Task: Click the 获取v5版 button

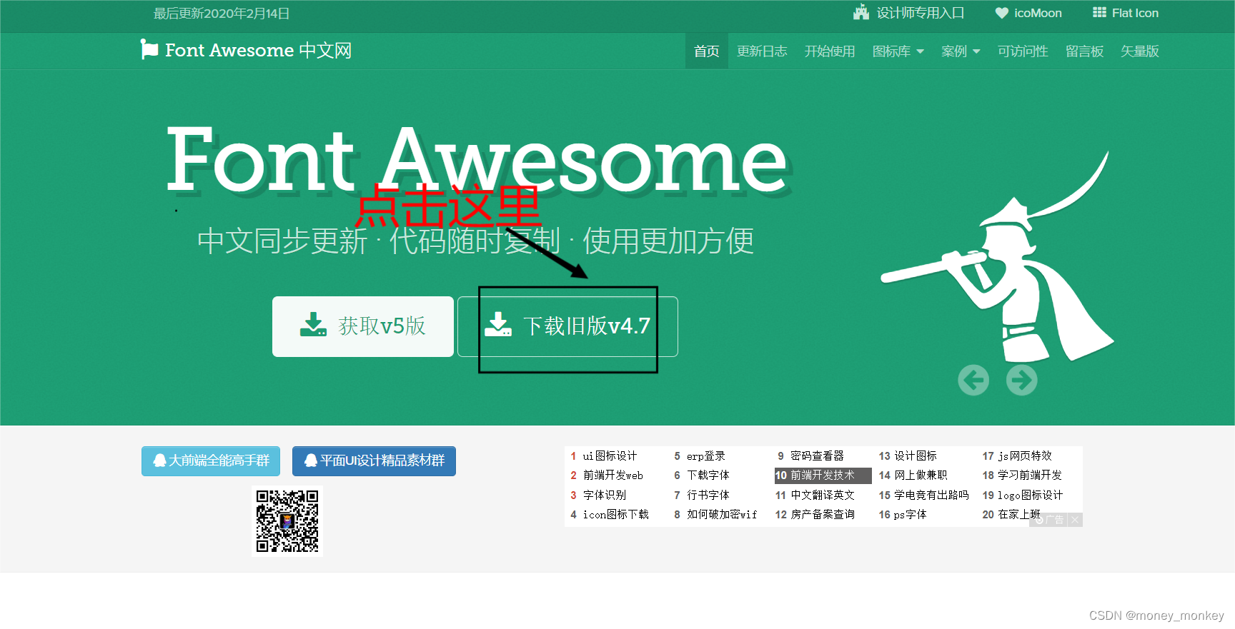Action: click(363, 326)
